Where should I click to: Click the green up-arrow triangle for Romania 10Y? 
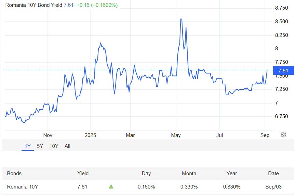111,186
